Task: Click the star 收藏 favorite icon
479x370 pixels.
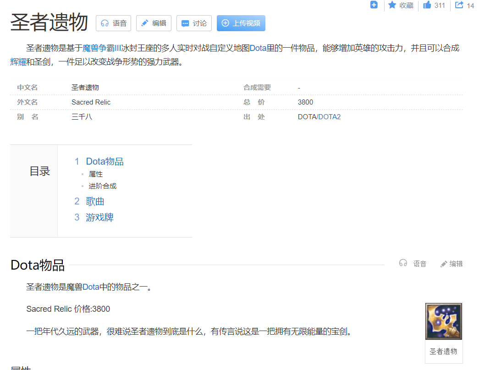Action: 392,5
